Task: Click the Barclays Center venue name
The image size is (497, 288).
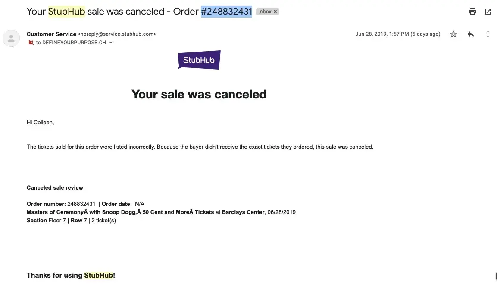Action: click(x=243, y=212)
